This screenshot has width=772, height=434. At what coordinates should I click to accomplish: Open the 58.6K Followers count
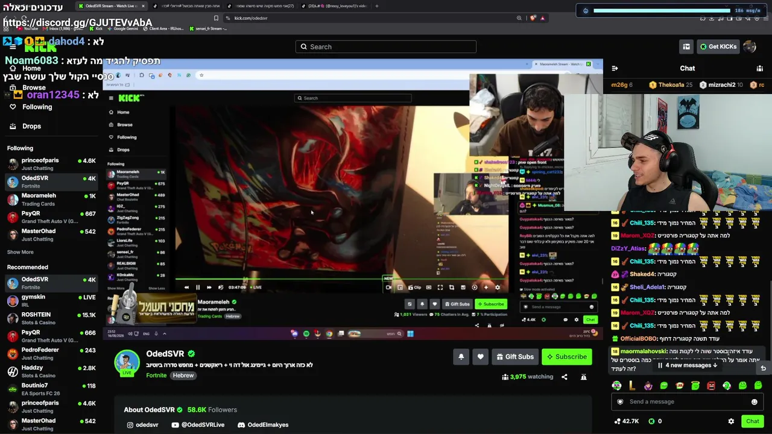(212, 410)
